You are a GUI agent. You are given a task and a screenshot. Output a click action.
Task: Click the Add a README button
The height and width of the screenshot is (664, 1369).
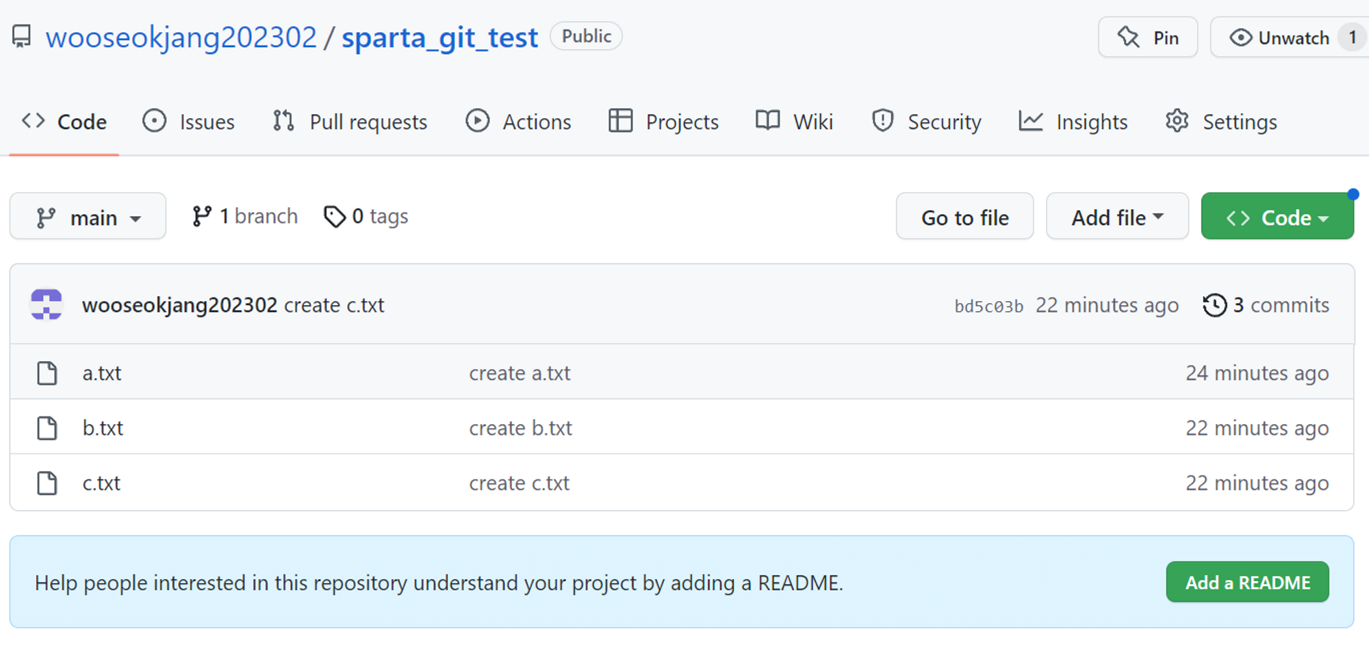click(x=1247, y=583)
